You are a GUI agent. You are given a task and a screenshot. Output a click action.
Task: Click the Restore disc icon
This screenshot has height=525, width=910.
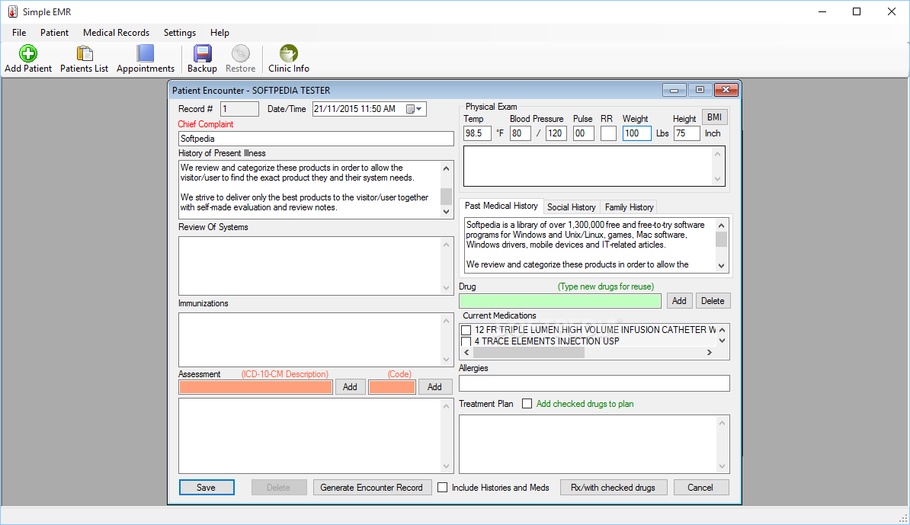point(240,53)
